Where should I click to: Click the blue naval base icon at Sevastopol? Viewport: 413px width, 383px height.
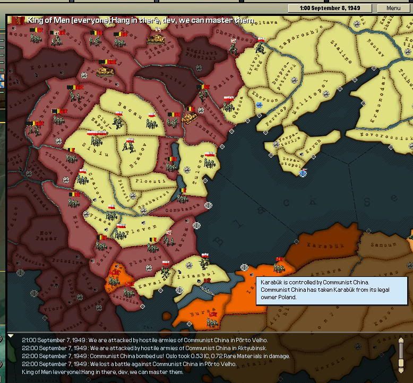[x=303, y=173]
